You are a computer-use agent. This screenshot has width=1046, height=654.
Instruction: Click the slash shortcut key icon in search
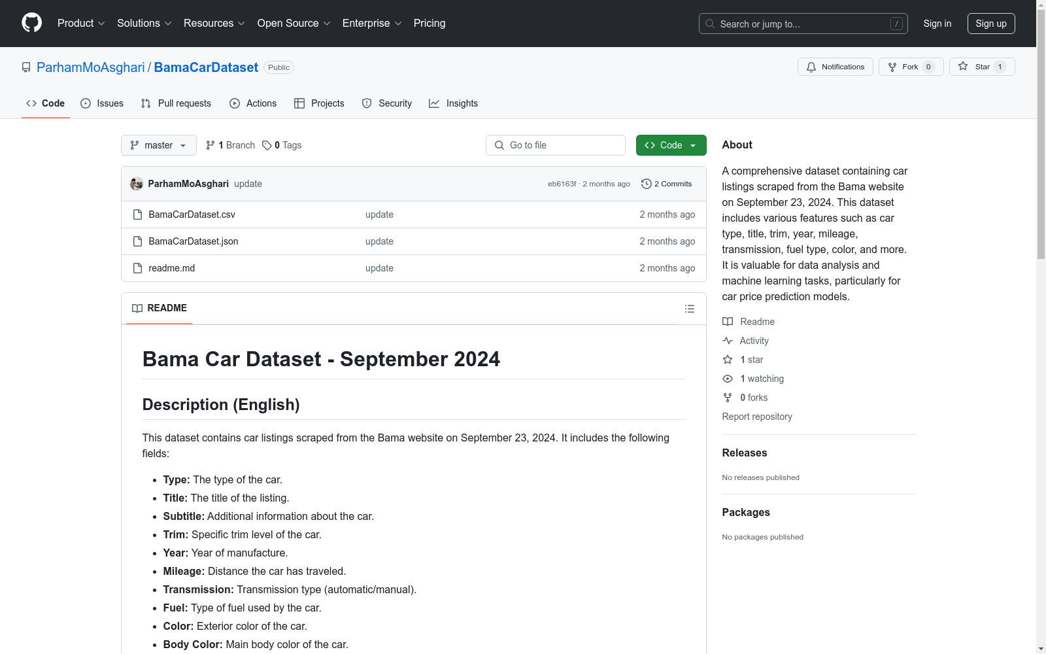[896, 24]
